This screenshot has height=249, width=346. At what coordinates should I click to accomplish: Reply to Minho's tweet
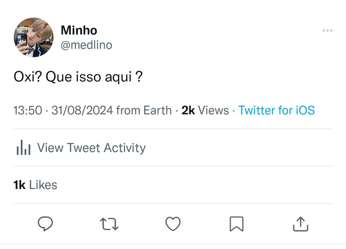(45, 224)
